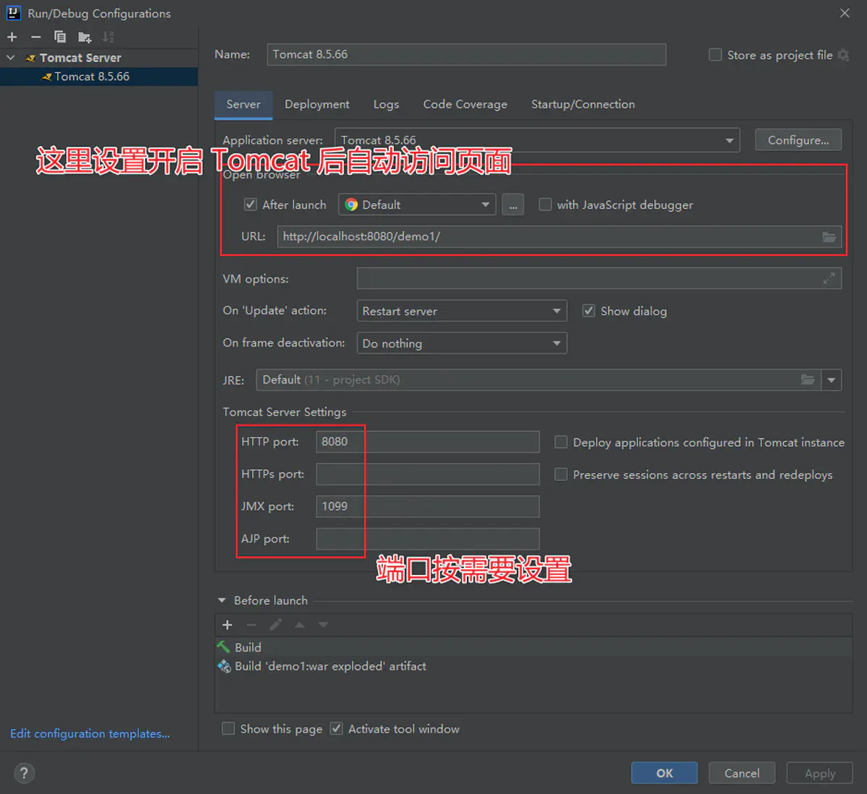Click the URL input field
867x794 pixels.
pyautogui.click(x=559, y=237)
